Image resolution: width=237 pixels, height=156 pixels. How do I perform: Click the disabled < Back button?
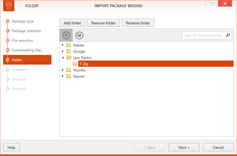(150, 147)
